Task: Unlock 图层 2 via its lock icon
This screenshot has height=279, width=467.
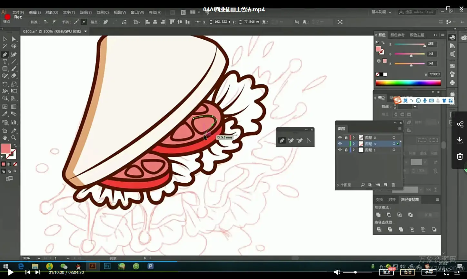Action: (x=346, y=138)
